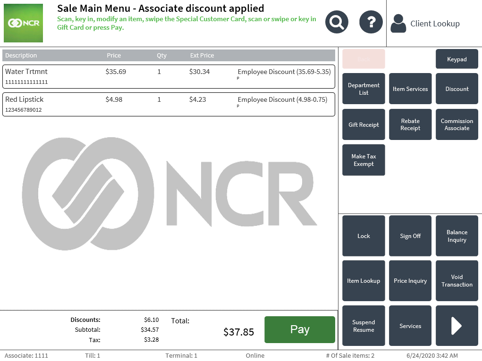Select Commission Associate
The height and width of the screenshot is (361, 482).
tap(457, 124)
